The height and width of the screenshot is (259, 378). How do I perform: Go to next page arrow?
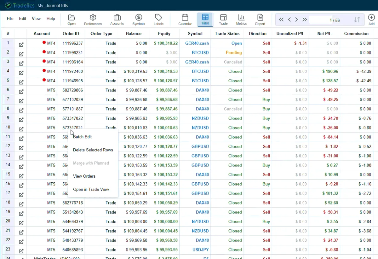pos(296,20)
